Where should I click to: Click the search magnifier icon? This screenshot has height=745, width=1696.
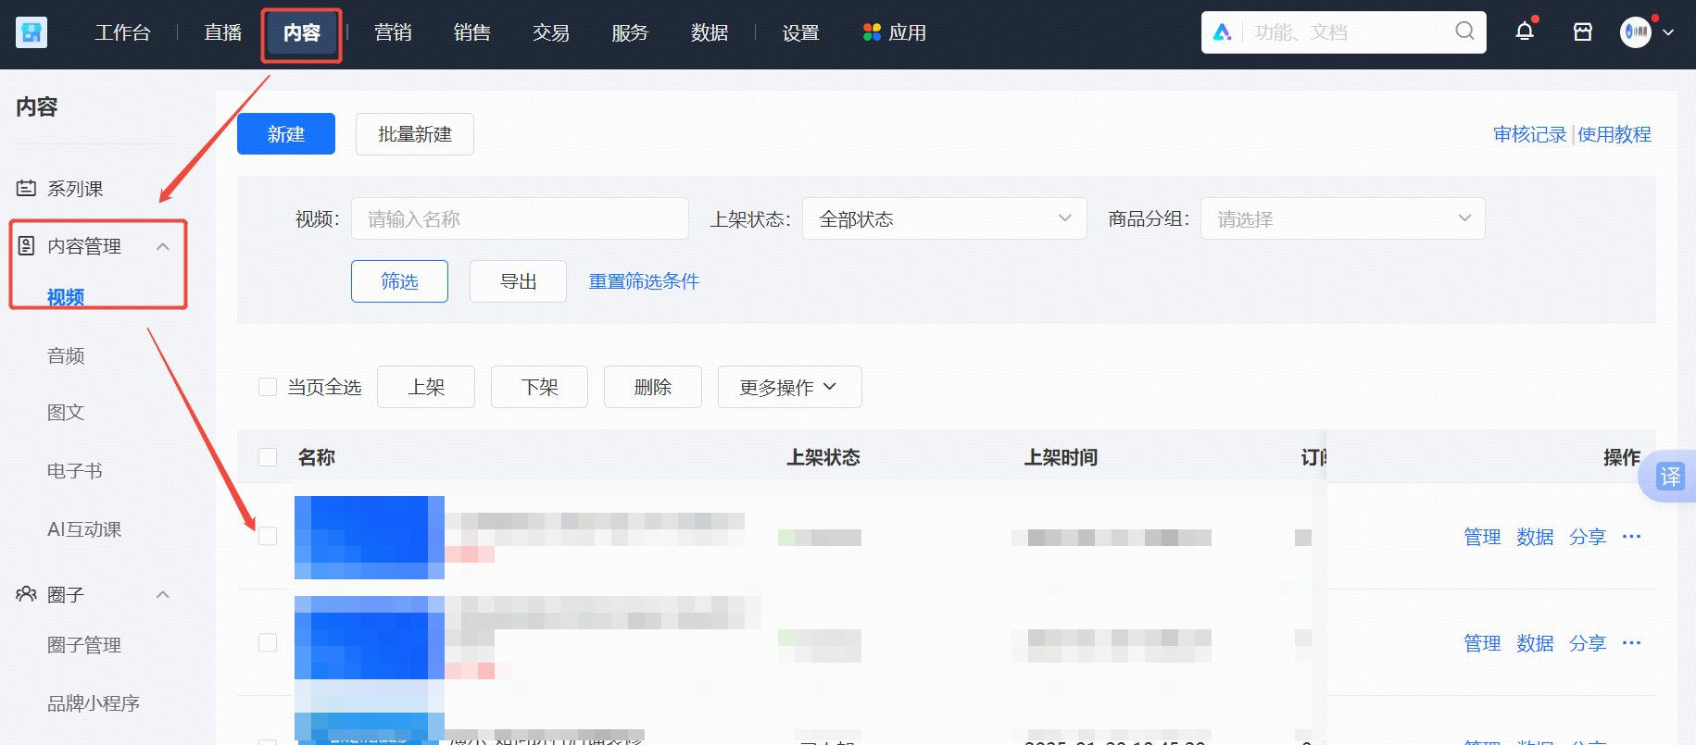(x=1464, y=31)
